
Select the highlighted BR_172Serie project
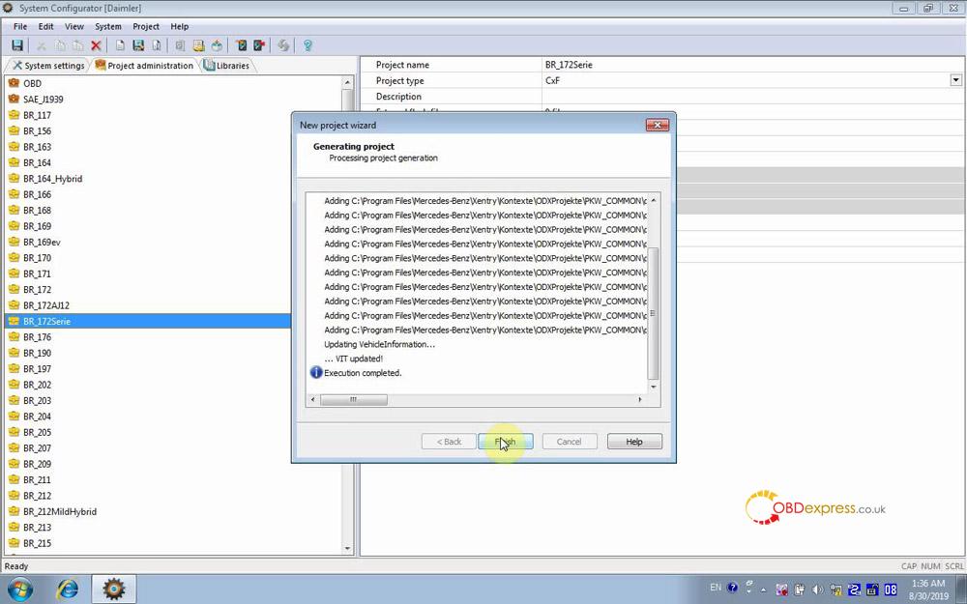click(148, 321)
